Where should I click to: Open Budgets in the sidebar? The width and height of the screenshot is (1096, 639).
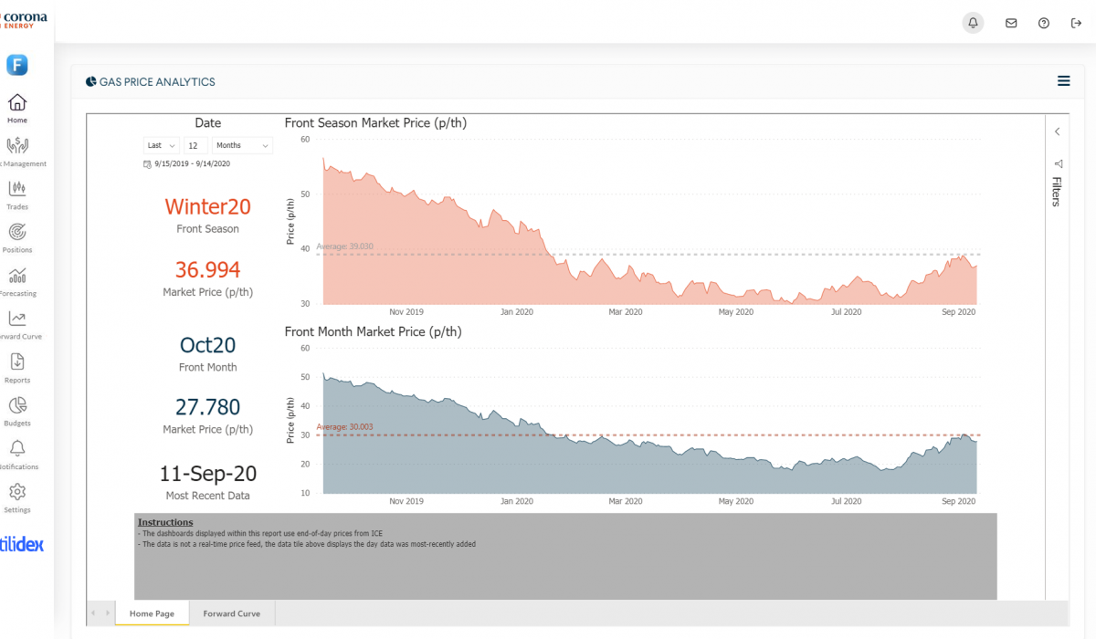click(x=17, y=410)
